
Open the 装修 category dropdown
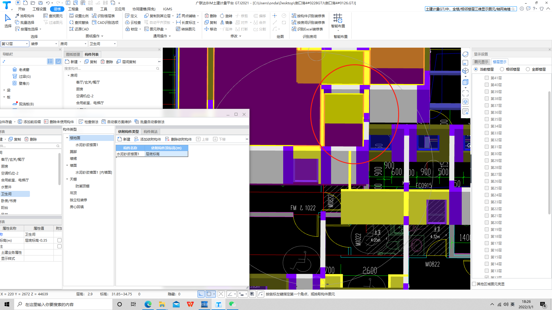44,44
